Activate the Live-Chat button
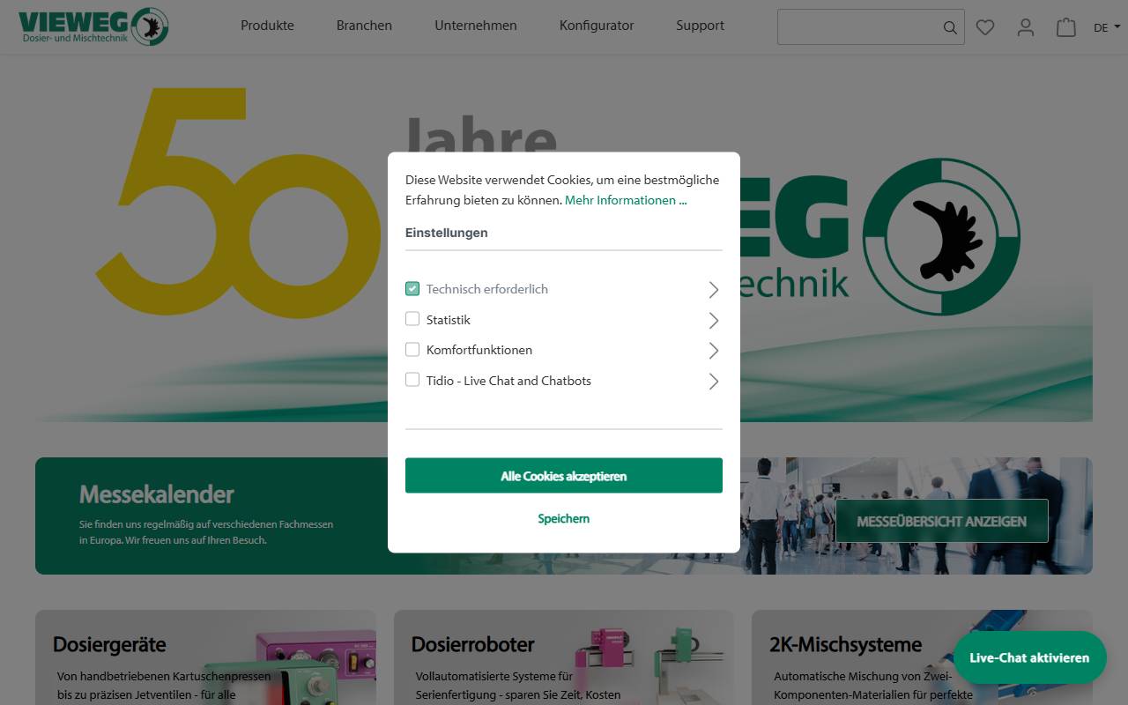Viewport: 1128px width, 705px height. pyautogui.click(x=1029, y=657)
